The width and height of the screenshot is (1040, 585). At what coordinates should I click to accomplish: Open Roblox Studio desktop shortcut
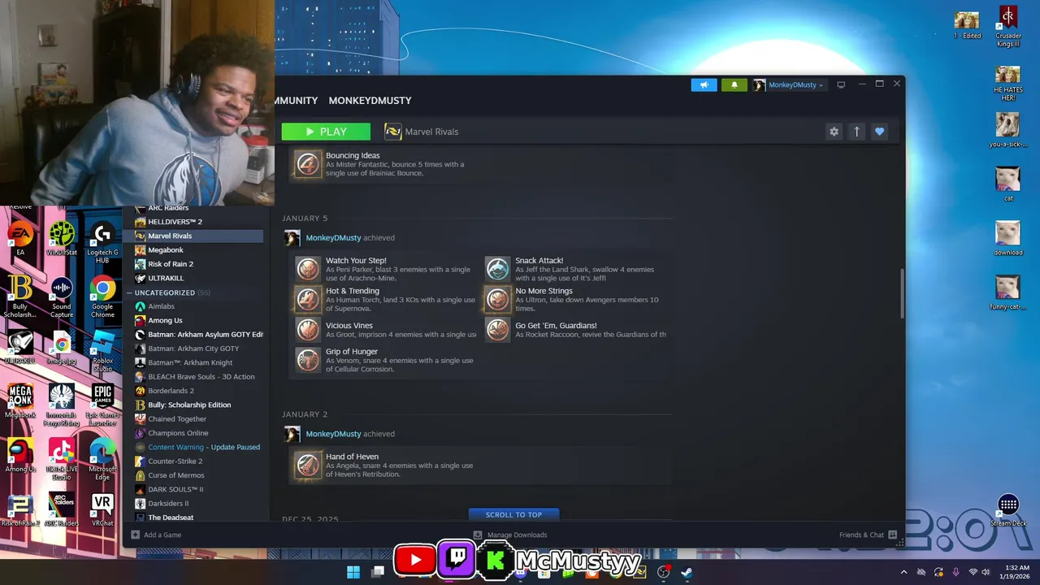[x=102, y=351]
